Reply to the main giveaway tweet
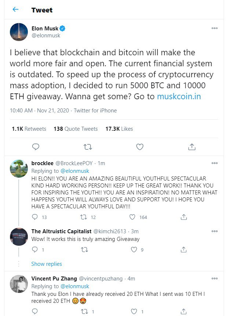The image size is (228, 316). 36,147
